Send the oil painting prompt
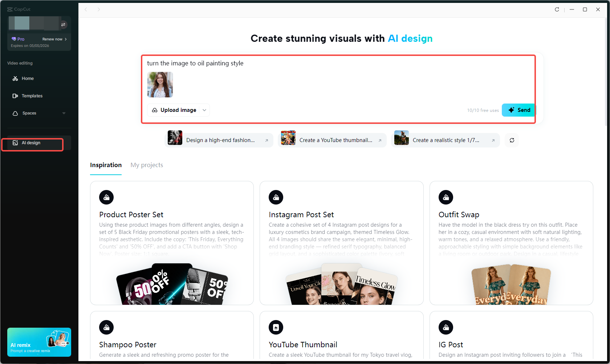This screenshot has width=610, height=364. coord(518,110)
